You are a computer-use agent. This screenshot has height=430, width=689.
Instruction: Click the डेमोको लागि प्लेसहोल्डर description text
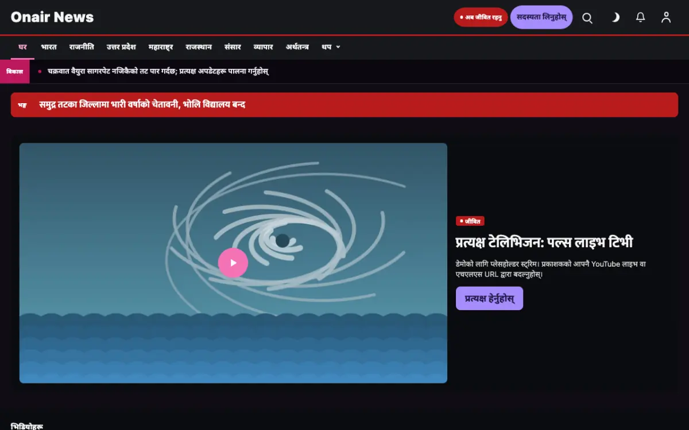click(x=551, y=269)
